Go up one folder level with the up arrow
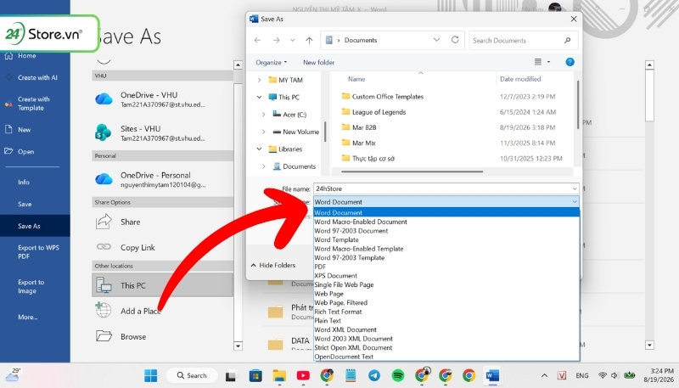 coord(309,40)
